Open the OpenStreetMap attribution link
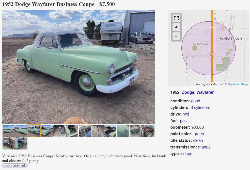 coord(238,84)
